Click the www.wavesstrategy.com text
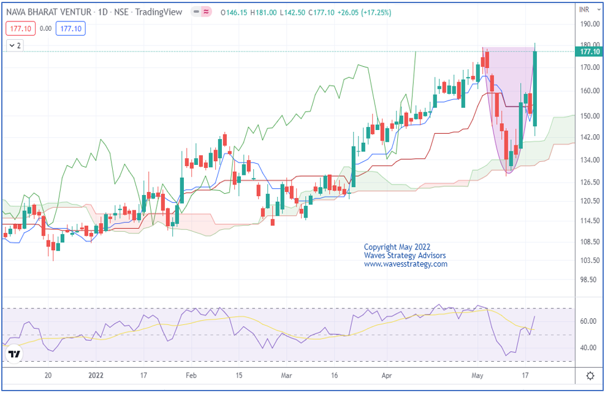605x393 pixels. [x=406, y=264]
